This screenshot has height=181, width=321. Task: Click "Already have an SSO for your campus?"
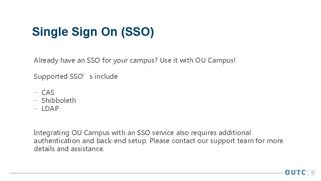tap(96, 61)
